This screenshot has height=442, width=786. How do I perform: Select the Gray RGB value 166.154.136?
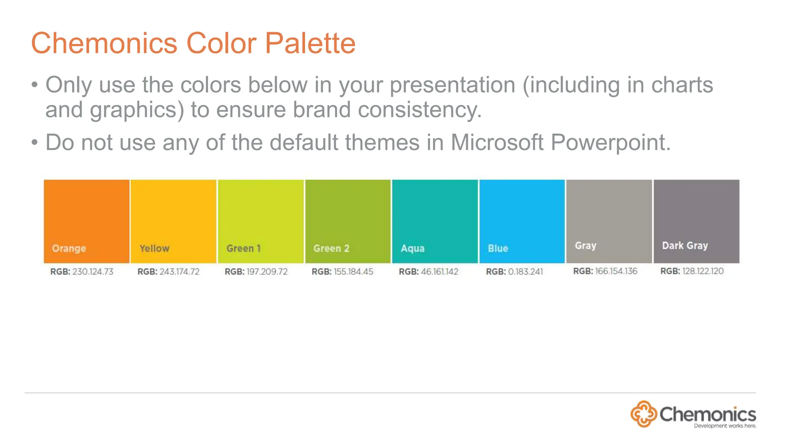pos(605,271)
